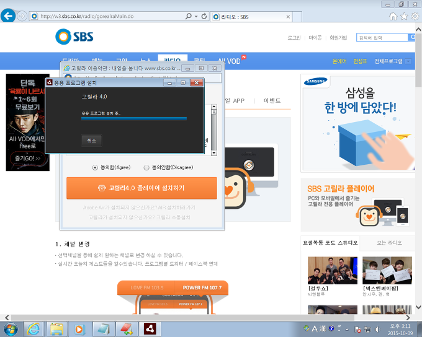422x337 pixels.
Task: Click the IME help question mark icon
Action: (331, 328)
